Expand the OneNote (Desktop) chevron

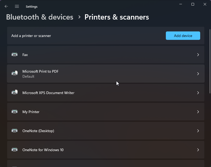point(198,131)
